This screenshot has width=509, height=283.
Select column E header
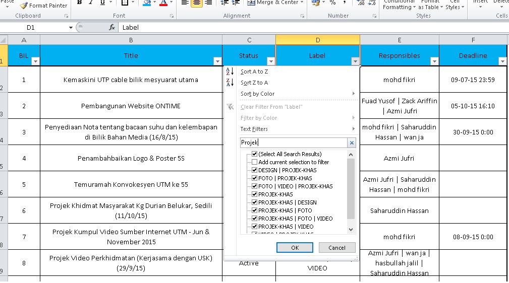point(399,40)
